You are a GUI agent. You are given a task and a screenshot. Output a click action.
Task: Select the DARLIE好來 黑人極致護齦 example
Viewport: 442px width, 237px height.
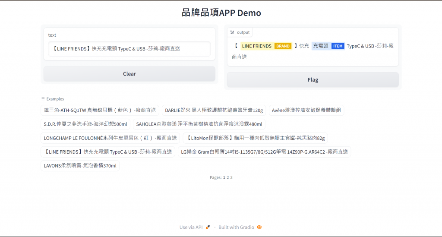tap(214, 110)
